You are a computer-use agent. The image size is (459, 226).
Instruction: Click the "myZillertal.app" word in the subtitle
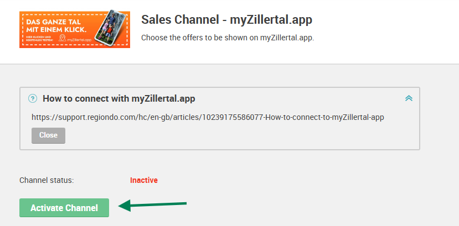point(287,38)
